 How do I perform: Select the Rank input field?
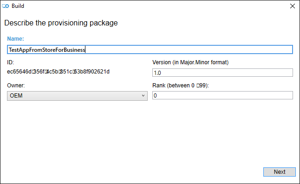(222, 95)
